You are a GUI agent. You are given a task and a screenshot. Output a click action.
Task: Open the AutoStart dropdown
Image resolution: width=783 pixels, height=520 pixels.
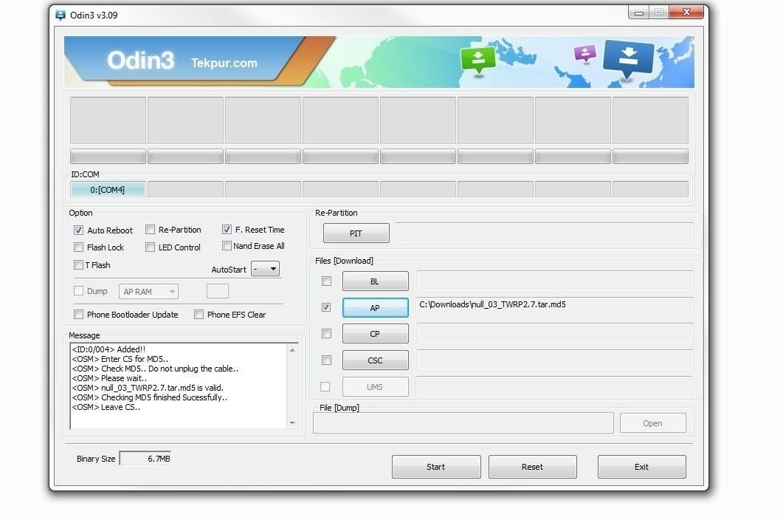pos(265,269)
